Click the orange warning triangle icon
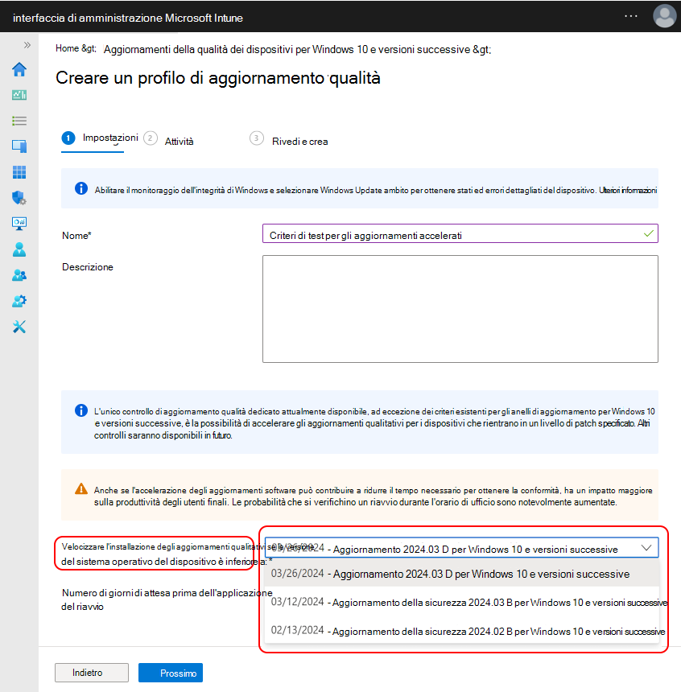The height and width of the screenshot is (692, 681). click(x=80, y=489)
